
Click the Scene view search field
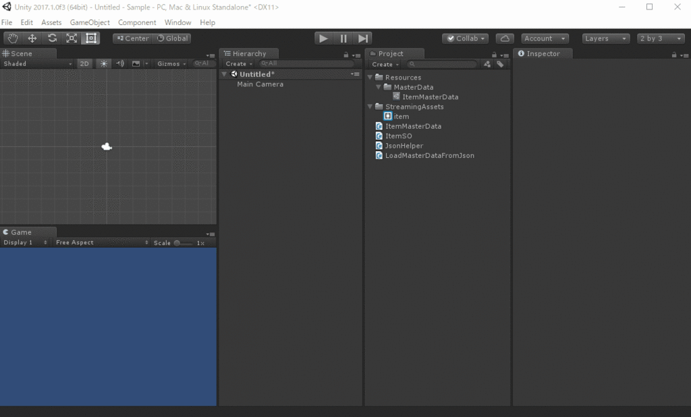[x=203, y=63]
